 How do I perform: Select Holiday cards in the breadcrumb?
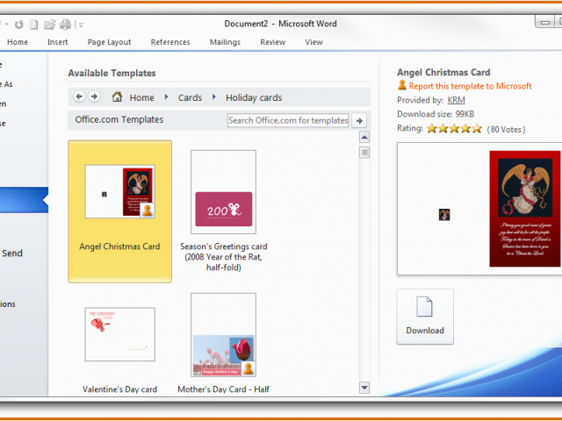(x=254, y=97)
